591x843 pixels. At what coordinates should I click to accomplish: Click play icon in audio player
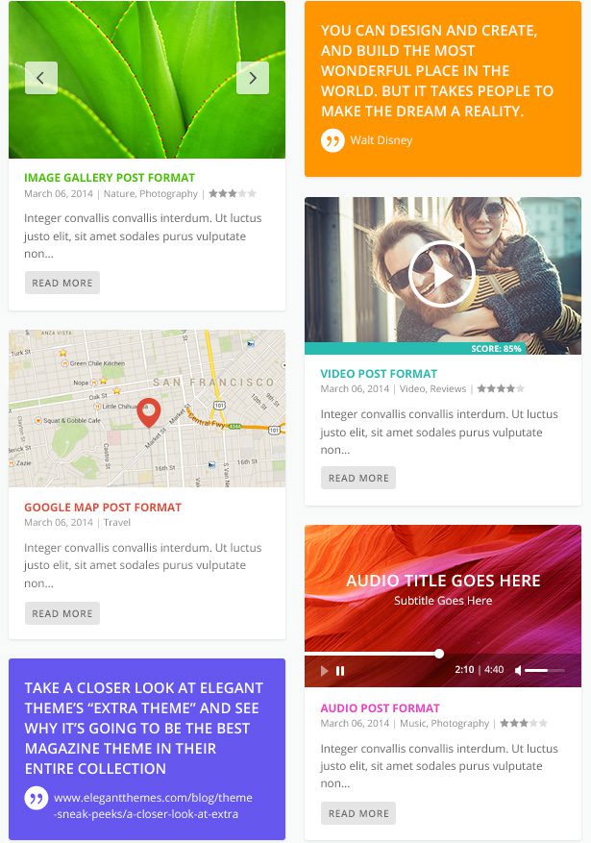(x=324, y=670)
